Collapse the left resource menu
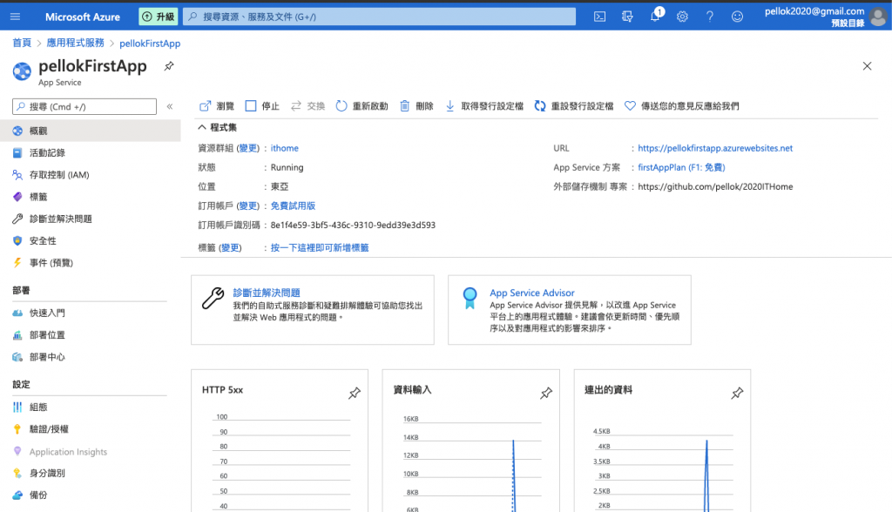The width and height of the screenshot is (892, 512). pyautogui.click(x=170, y=106)
